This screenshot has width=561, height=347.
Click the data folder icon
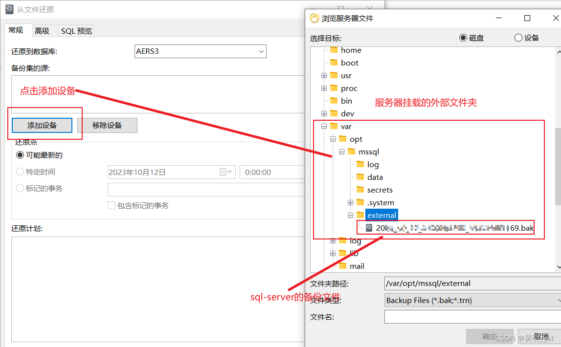click(x=360, y=177)
